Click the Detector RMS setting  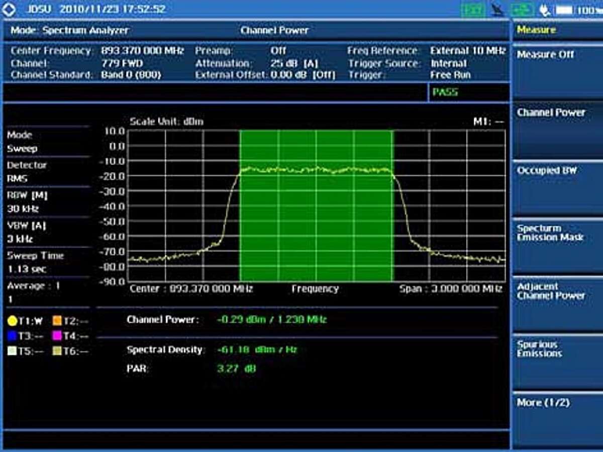pyautogui.click(x=47, y=172)
